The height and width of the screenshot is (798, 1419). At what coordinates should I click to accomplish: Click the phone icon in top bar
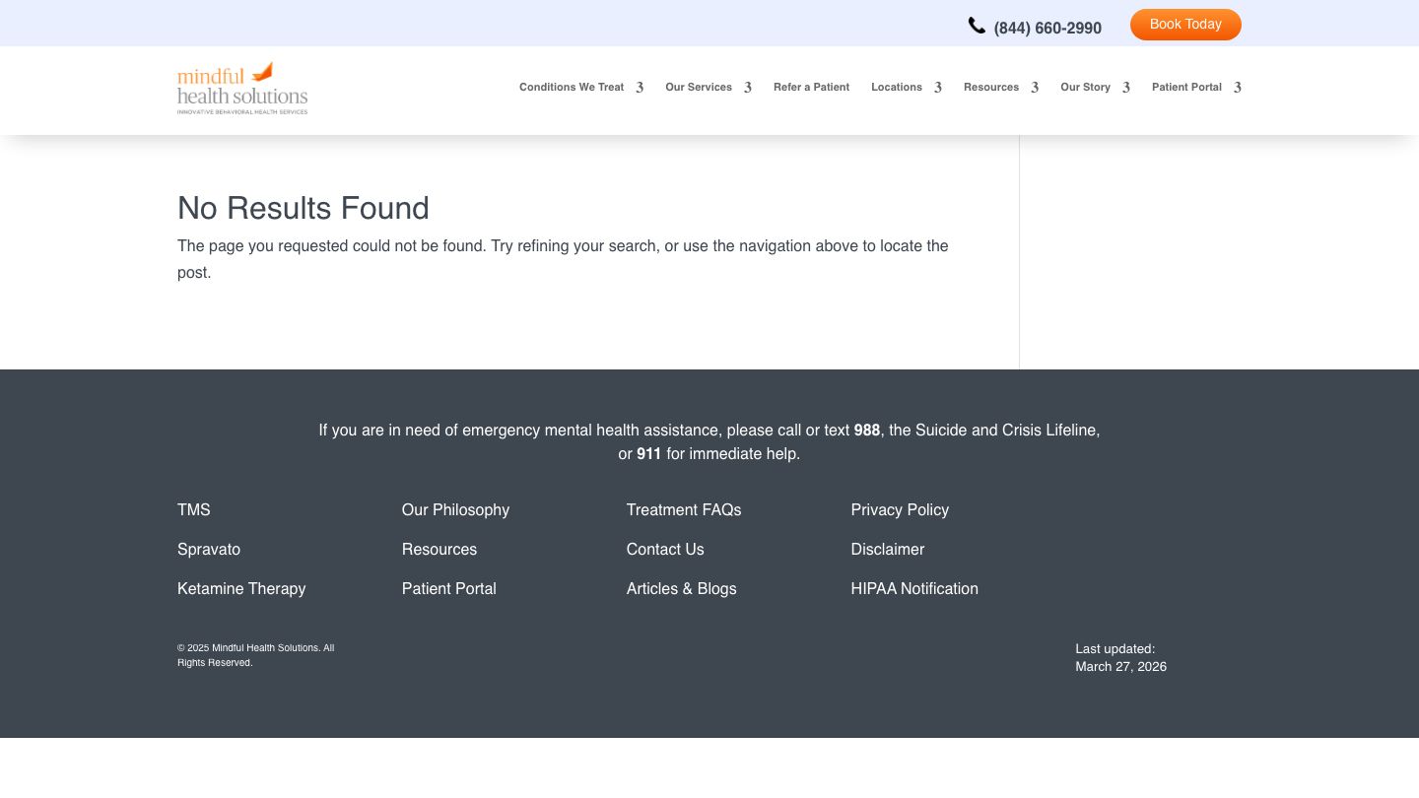977,27
